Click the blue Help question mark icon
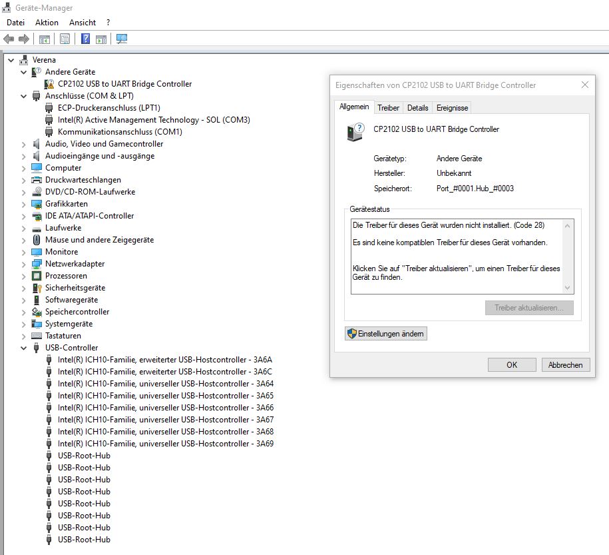 click(x=86, y=39)
